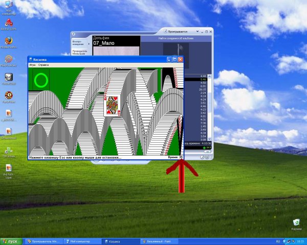Click Найти сведения об альбоме link
This screenshot has width=307, height=245.
click(176, 38)
